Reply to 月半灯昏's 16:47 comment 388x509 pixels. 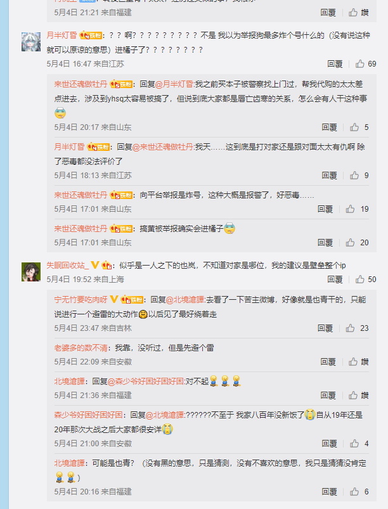(335, 64)
